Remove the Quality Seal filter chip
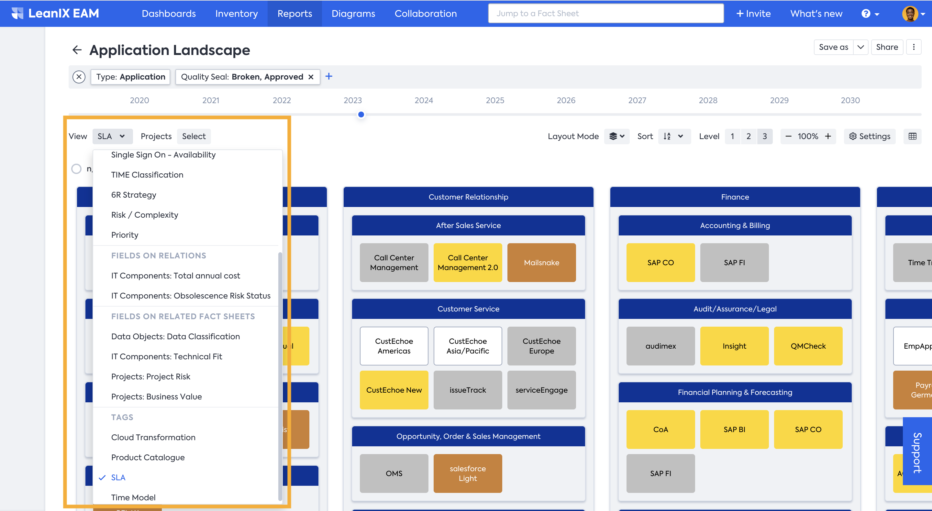Screen dimensions: 932x511 [311, 77]
